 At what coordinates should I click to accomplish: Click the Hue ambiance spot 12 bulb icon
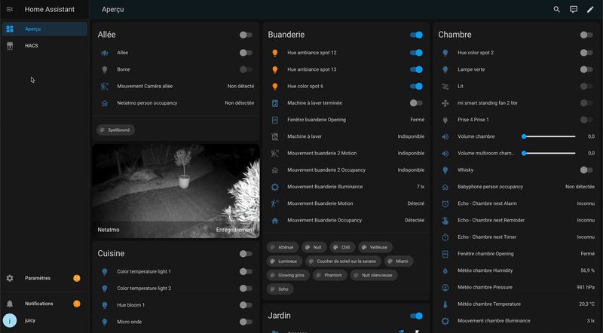275,53
